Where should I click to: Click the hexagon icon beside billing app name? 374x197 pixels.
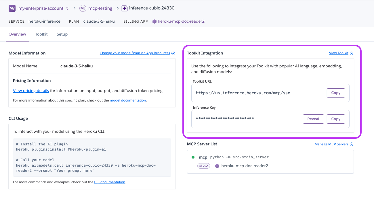tap(154, 21)
